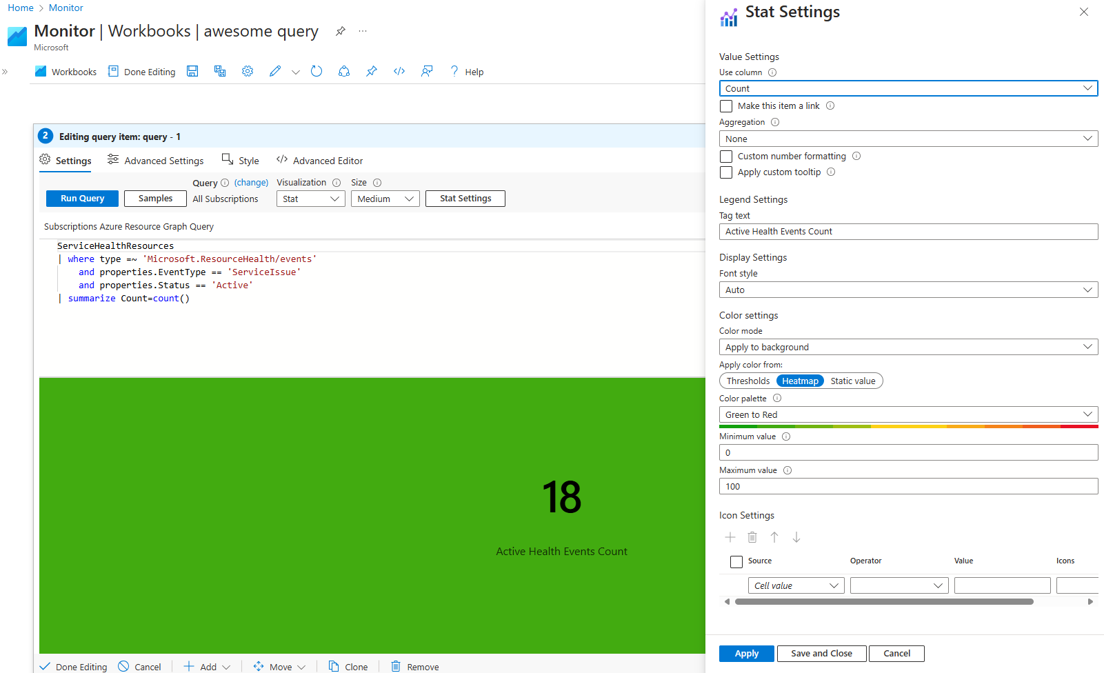Click the pin icon in workbook toolbar

(372, 71)
